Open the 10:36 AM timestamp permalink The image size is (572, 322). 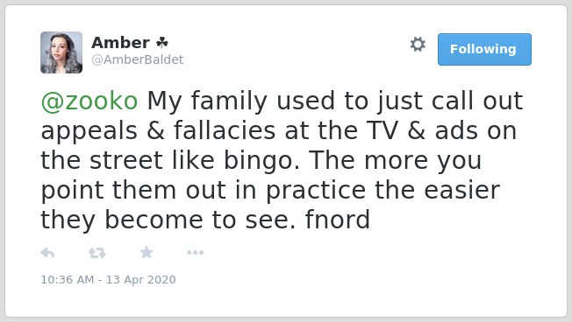click(68, 279)
